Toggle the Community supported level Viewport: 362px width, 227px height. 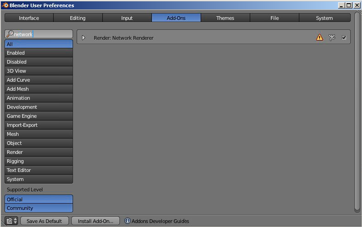[39, 208]
